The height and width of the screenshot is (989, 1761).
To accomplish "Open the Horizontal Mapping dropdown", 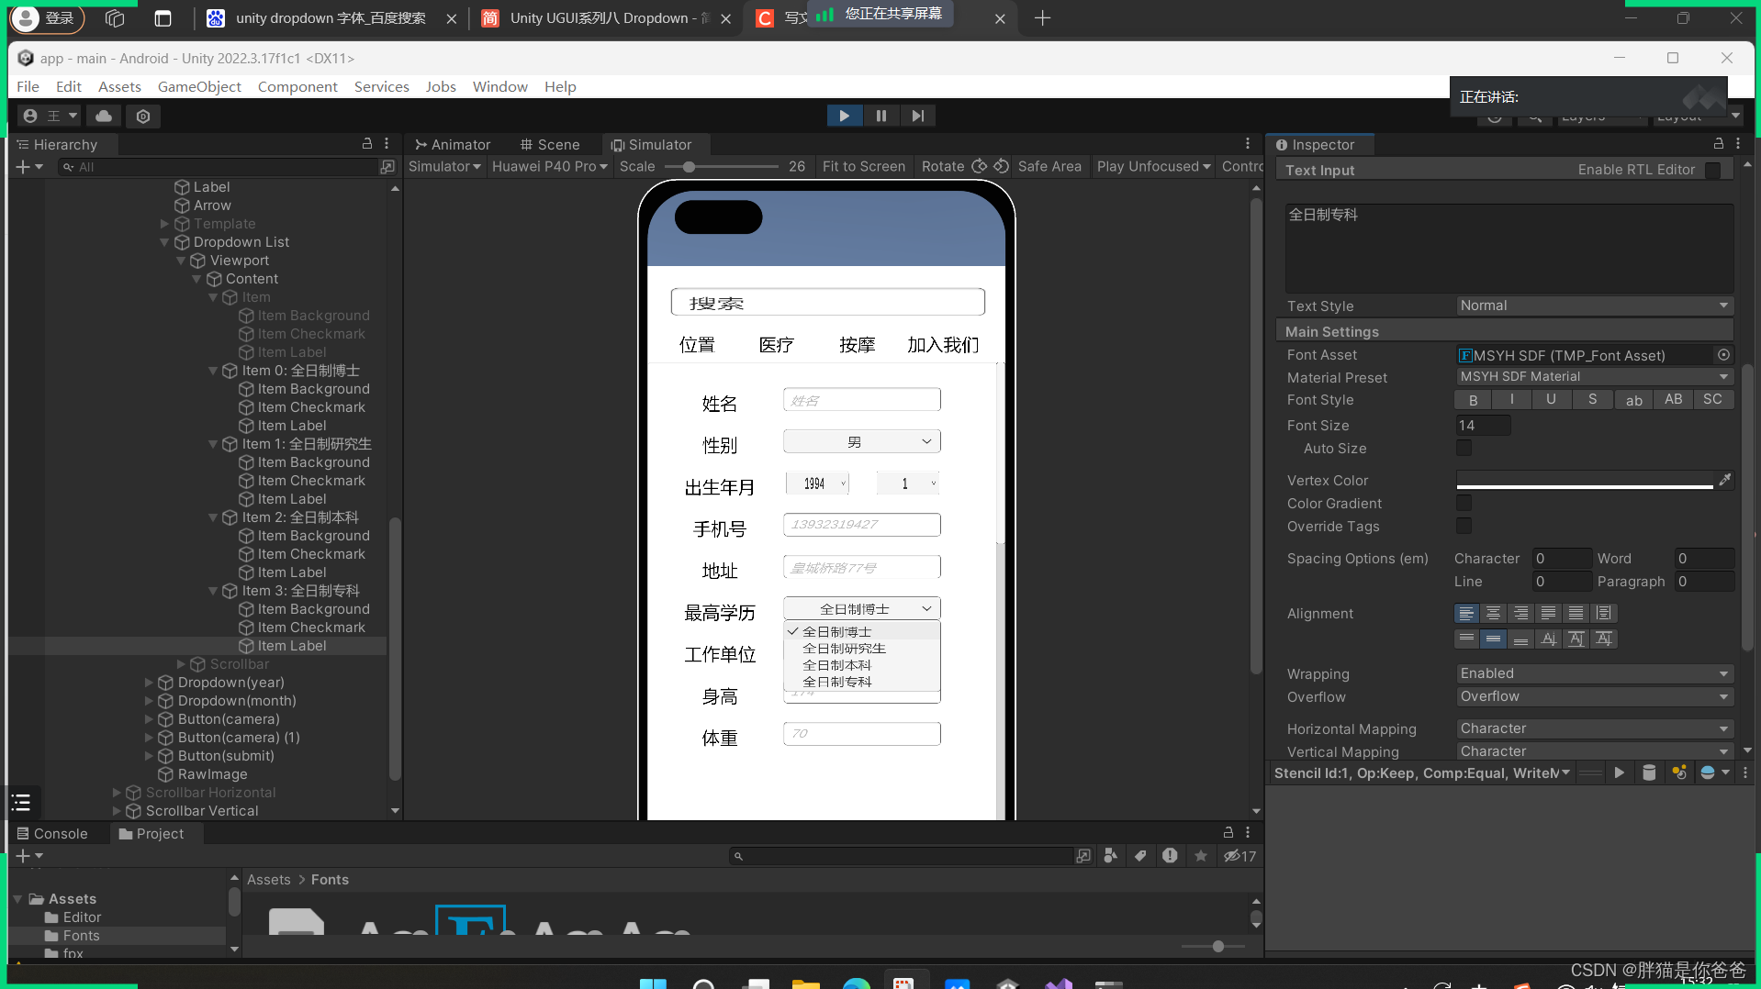I will point(1595,728).
